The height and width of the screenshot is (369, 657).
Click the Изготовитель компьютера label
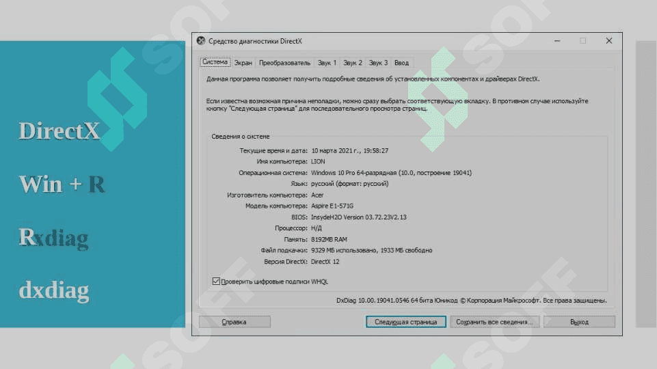click(x=267, y=195)
